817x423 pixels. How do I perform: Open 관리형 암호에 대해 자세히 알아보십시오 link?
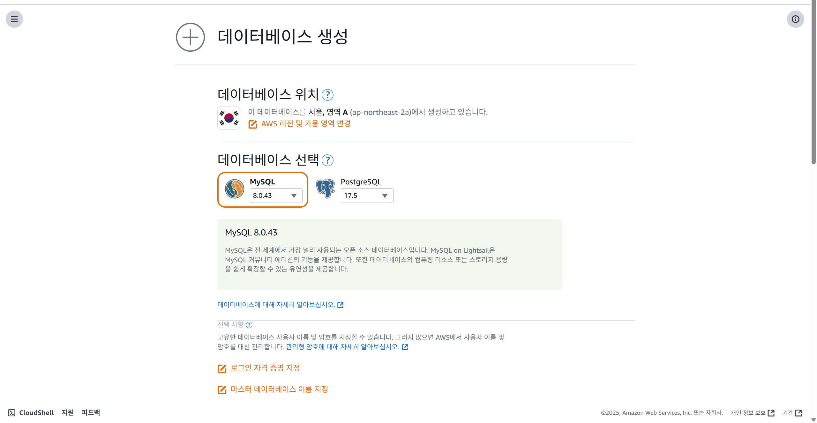pos(342,347)
